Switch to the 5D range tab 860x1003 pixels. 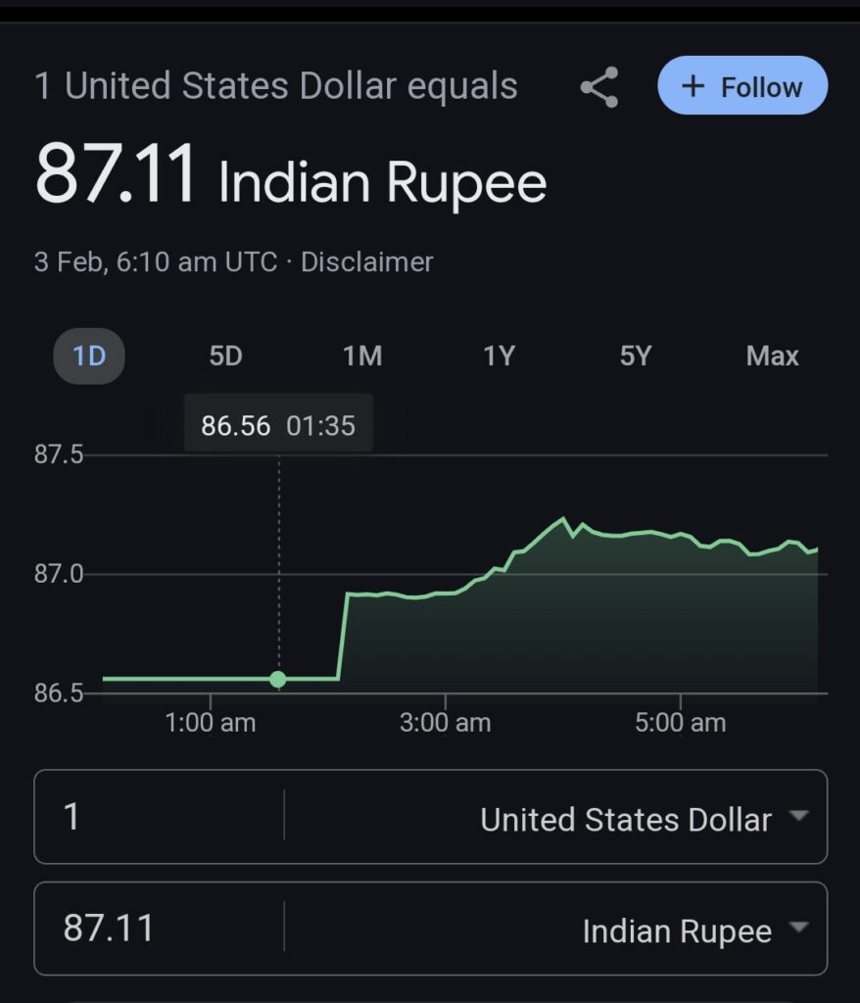pos(225,356)
